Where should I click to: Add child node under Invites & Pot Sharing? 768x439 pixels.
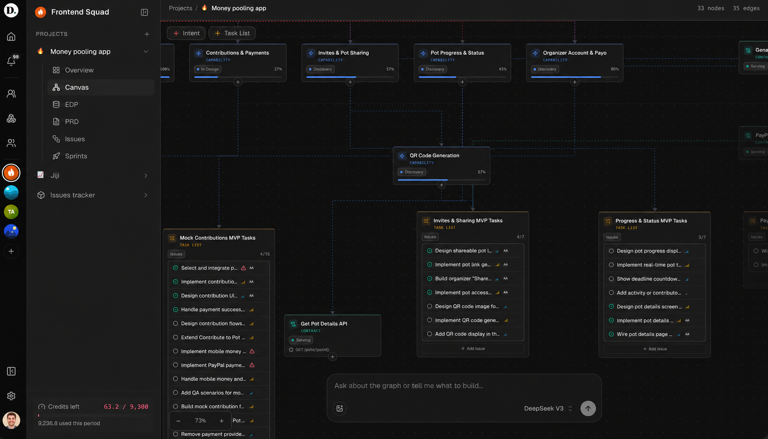(x=350, y=82)
